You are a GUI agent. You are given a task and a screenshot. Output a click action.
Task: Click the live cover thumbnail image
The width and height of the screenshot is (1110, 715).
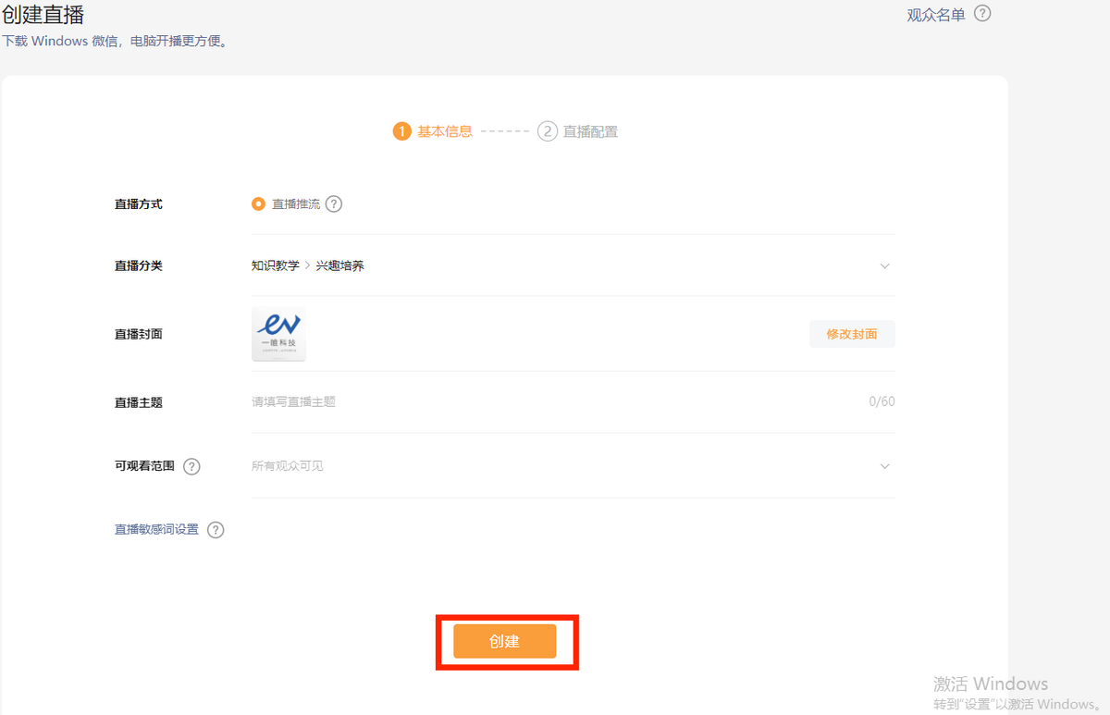[x=278, y=334]
